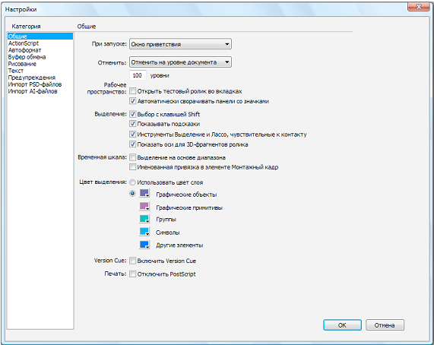The height and width of the screenshot is (345, 434).
Task: Open Другие элементы color swatch
Action: tap(144, 245)
